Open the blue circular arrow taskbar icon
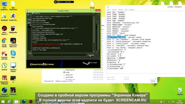Viewport: 185px width, 104px height. 24,102
